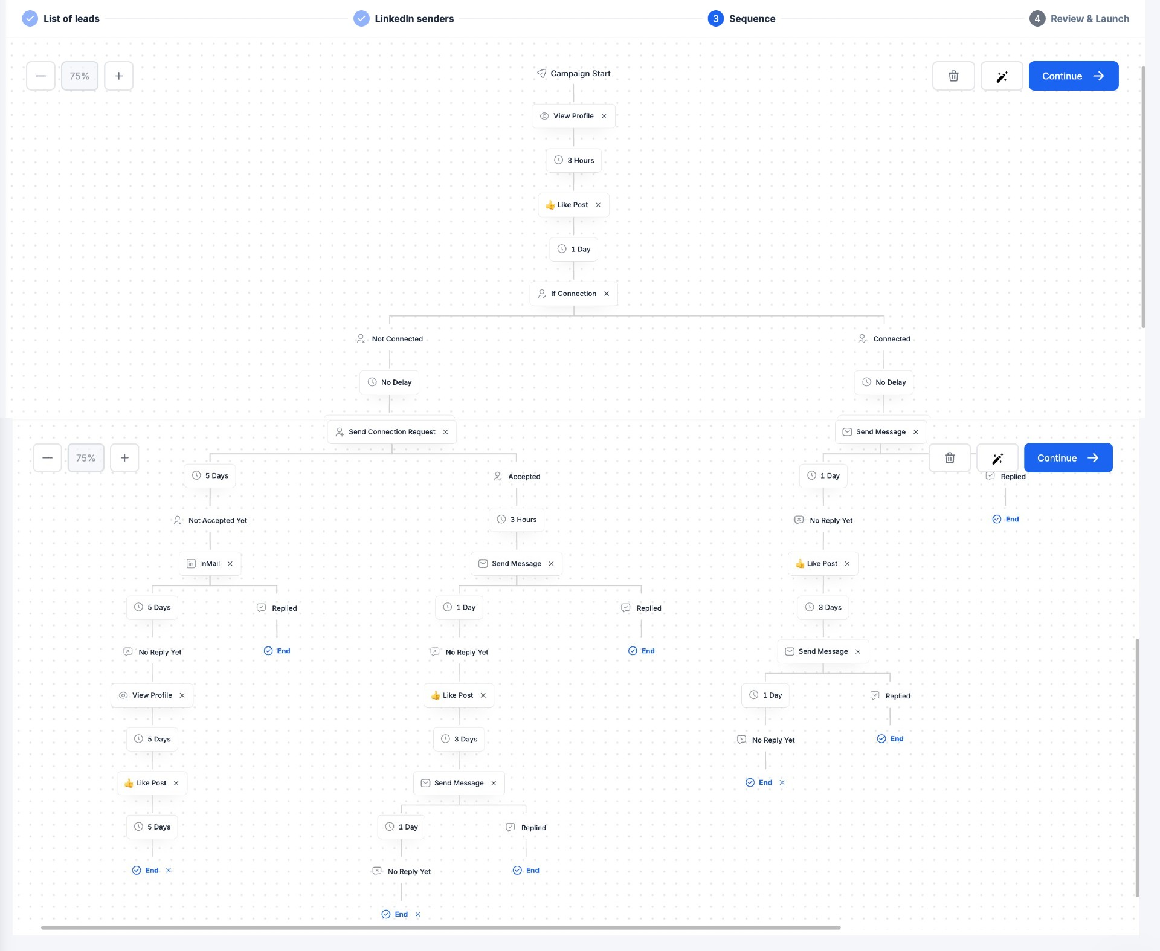1160x951 pixels.
Task: Click the 75% zoom level field at top
Action: pos(80,76)
